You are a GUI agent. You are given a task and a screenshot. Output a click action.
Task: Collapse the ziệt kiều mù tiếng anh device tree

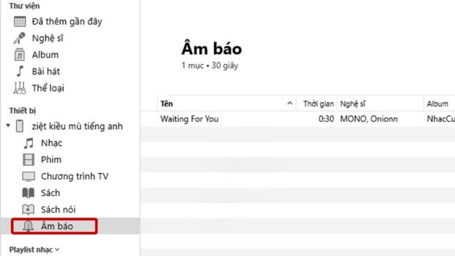(8, 126)
